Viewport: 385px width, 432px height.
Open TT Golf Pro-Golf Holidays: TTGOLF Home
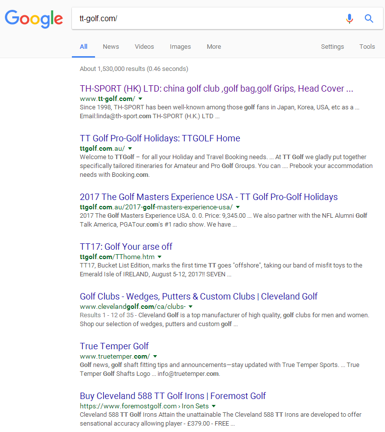coord(160,138)
